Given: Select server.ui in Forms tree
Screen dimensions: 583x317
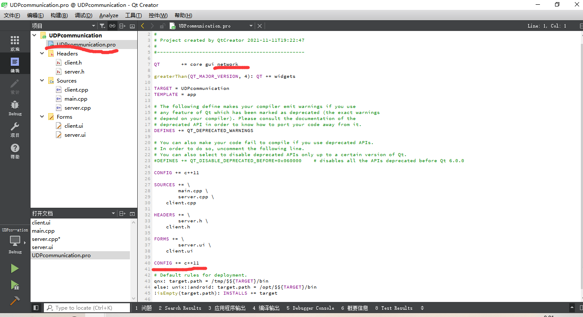Looking at the screenshot, I should tap(75, 135).
